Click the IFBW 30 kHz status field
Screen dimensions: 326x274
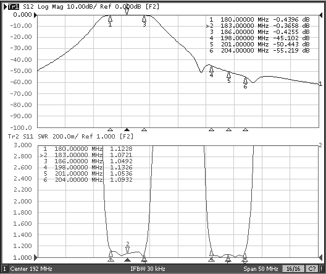[x=148, y=269]
